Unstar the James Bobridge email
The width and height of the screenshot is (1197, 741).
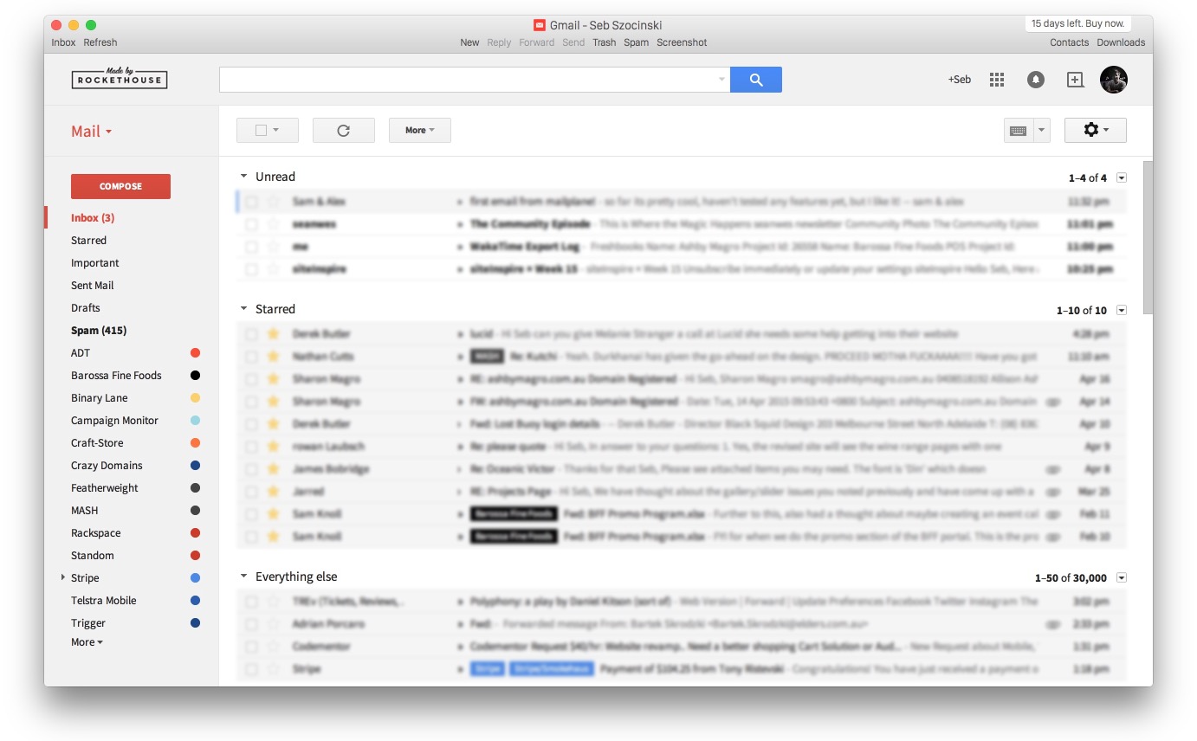274,469
